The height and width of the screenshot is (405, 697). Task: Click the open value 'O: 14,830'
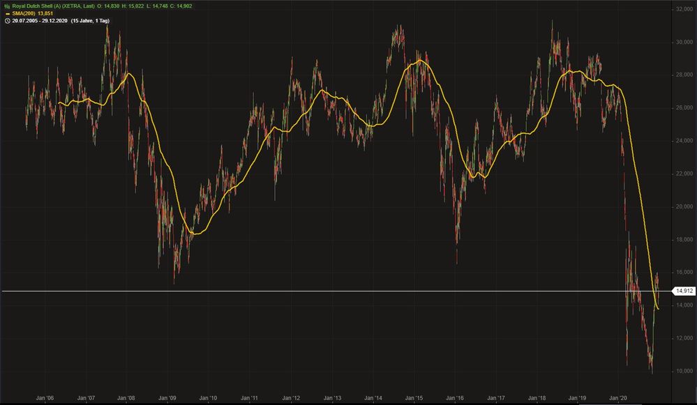(x=108, y=6)
